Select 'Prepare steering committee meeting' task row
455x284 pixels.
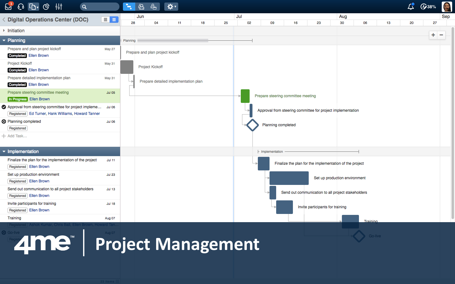click(x=60, y=96)
